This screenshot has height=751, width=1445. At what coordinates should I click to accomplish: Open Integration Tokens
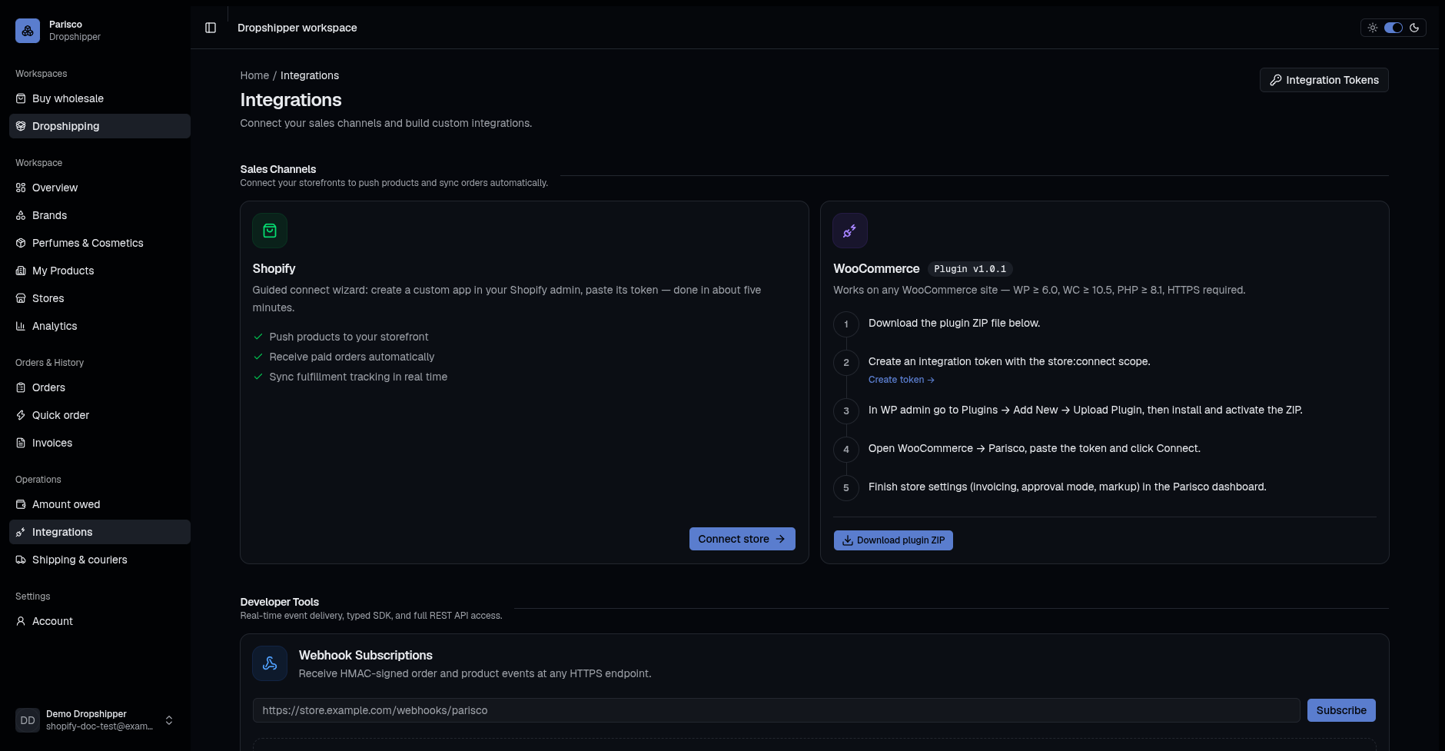pos(1324,80)
